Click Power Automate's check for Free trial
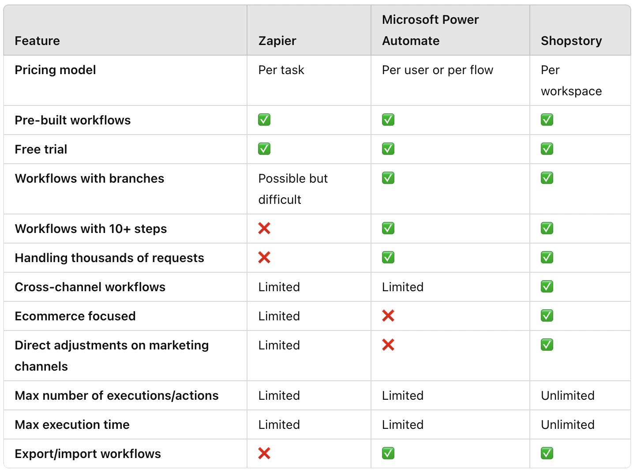The image size is (637, 473). (388, 149)
